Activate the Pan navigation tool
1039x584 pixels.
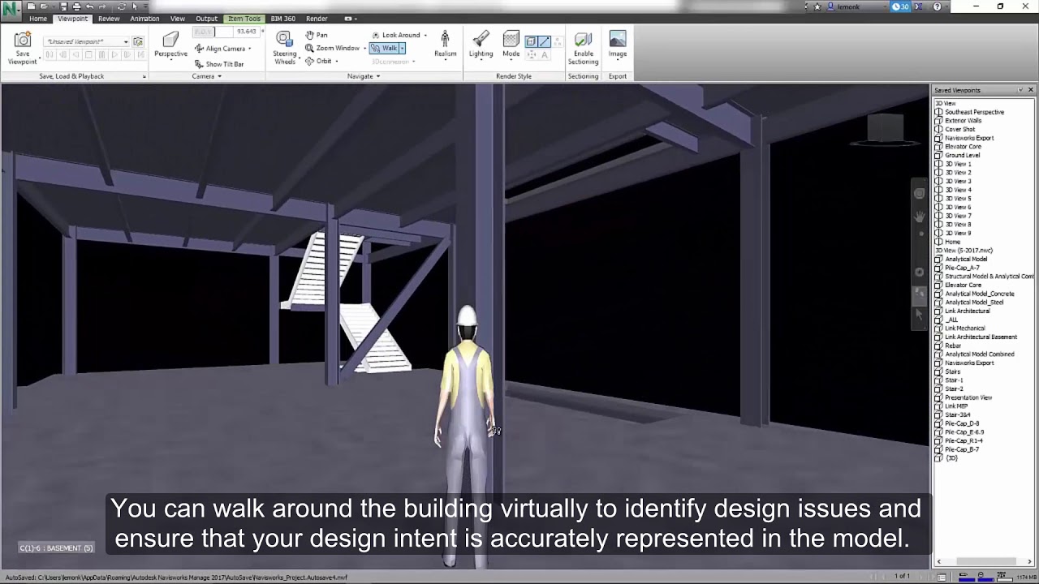pyautogui.click(x=317, y=34)
